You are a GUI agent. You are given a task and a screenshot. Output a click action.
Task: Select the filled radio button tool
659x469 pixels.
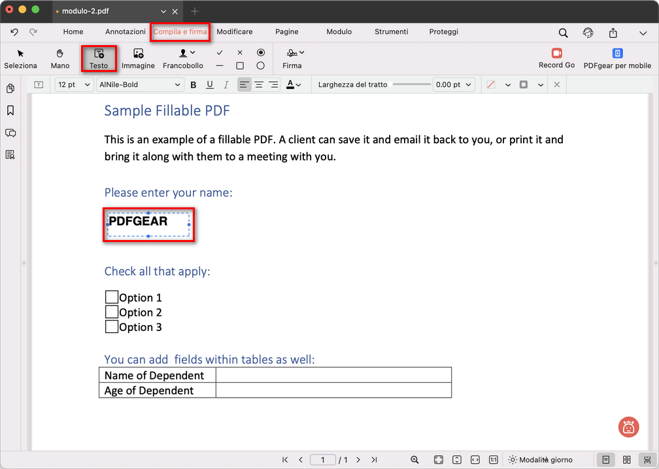(x=260, y=52)
